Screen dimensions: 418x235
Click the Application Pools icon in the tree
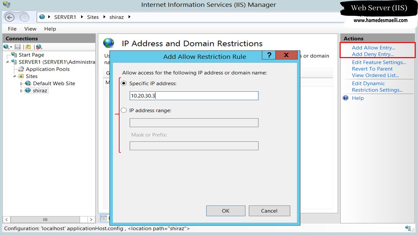coord(21,69)
